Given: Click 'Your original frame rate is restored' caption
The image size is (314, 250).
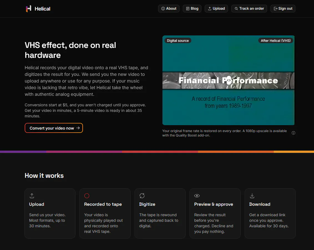Looking at the screenshot, I should (x=224, y=133).
